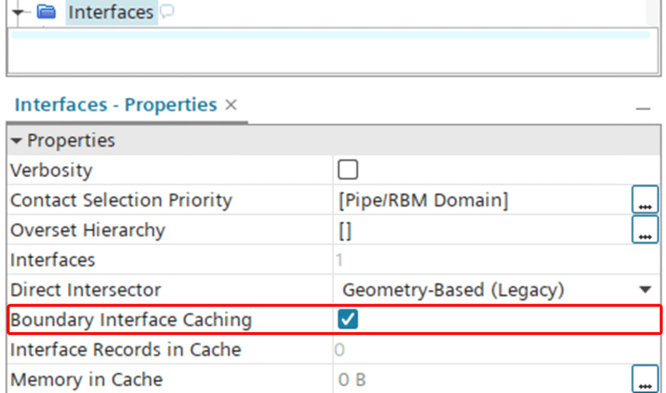Open Overset Hierarchy editor ellipsis button
The height and width of the screenshot is (393, 666).
(645, 230)
